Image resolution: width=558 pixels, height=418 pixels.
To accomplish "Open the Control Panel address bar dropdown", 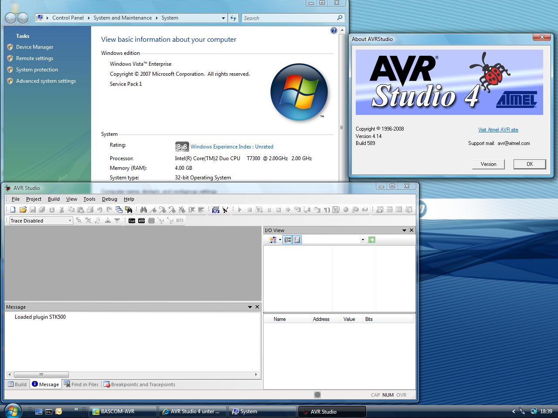I will pyautogui.click(x=223, y=18).
